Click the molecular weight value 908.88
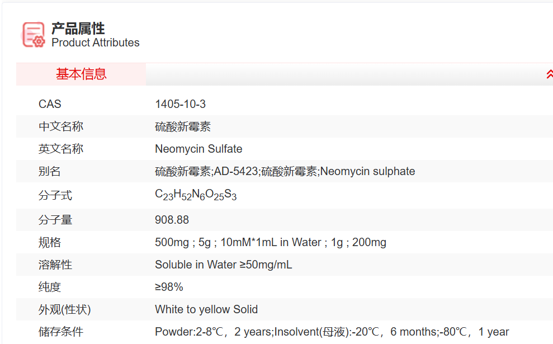Screen dimensions: 553x344 [x=172, y=220]
